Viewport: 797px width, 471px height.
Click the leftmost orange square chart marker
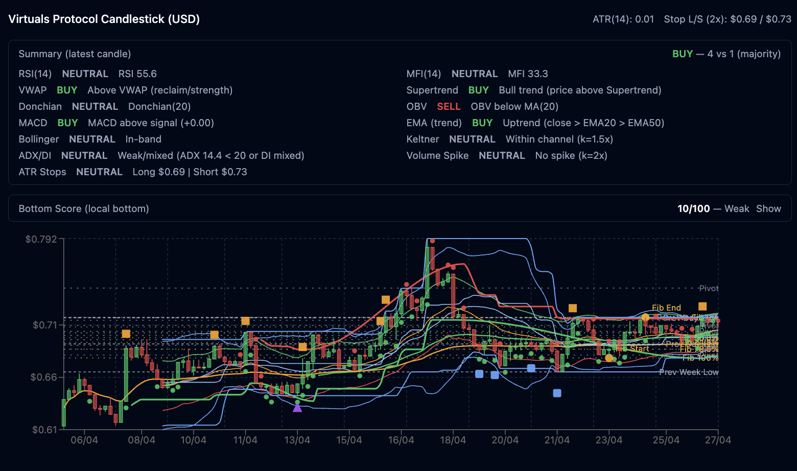point(126,334)
